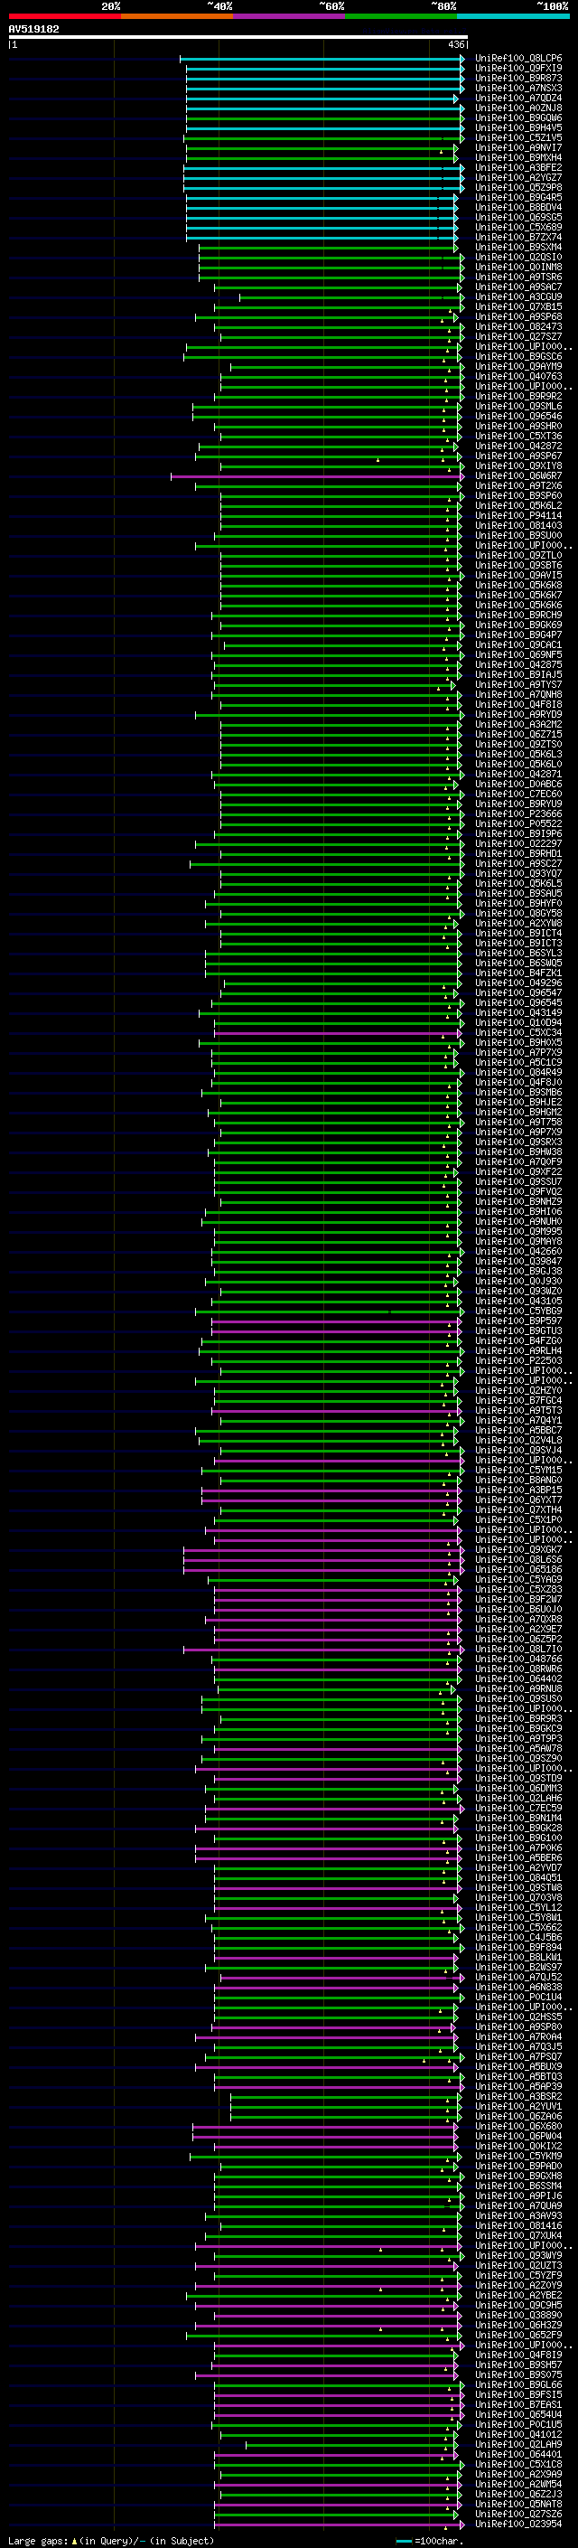
Task: Select the UniRef100_A9SC27 label
Action: pyautogui.click(x=518, y=863)
